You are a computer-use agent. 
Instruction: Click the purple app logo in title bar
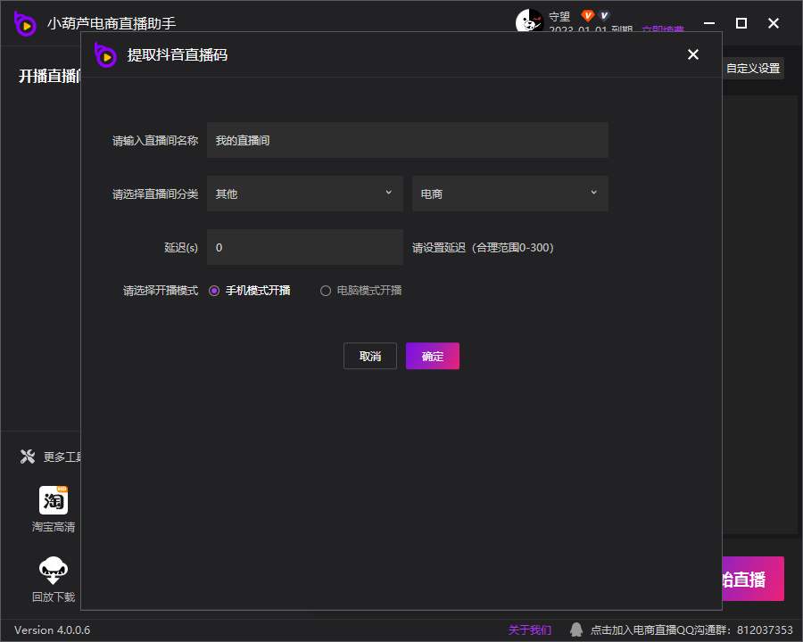pyautogui.click(x=25, y=24)
